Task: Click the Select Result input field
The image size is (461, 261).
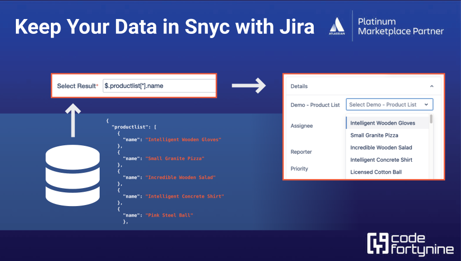Action: (159, 86)
